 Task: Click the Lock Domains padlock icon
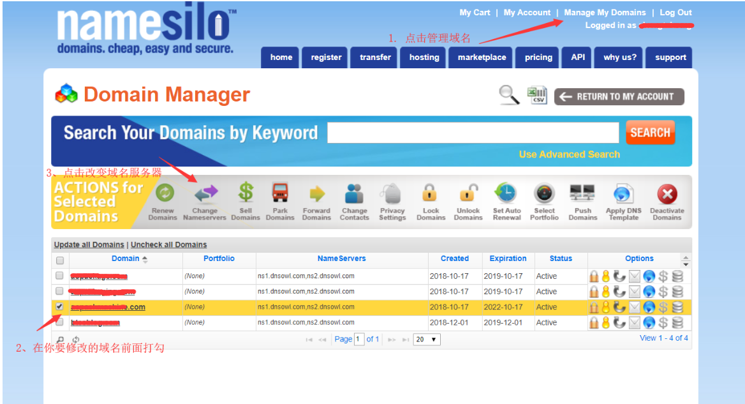tap(429, 193)
